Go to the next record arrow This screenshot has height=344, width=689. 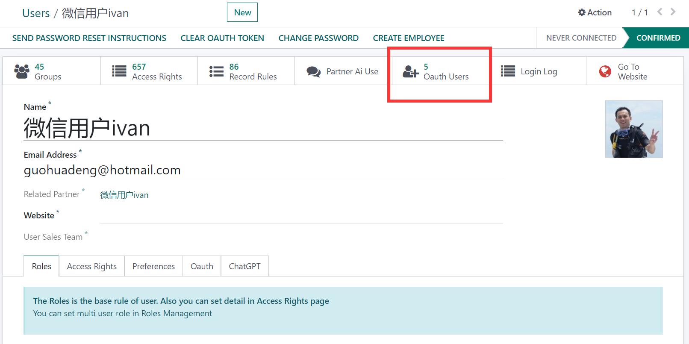pyautogui.click(x=673, y=12)
